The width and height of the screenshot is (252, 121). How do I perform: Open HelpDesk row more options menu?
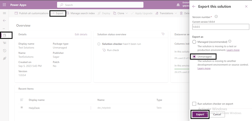[x=91, y=108]
